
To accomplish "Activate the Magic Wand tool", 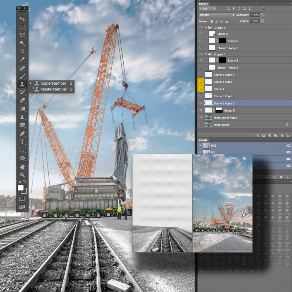I will pos(22,43).
